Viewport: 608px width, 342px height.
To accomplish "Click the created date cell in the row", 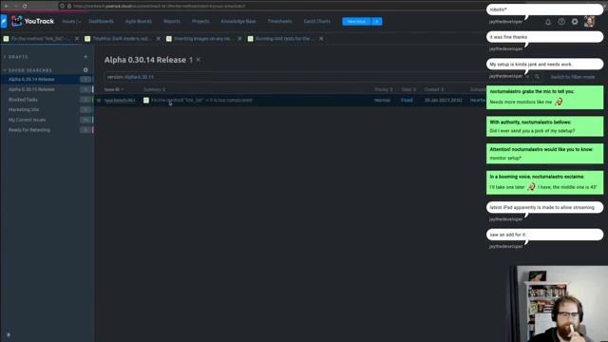I will pyautogui.click(x=444, y=101).
